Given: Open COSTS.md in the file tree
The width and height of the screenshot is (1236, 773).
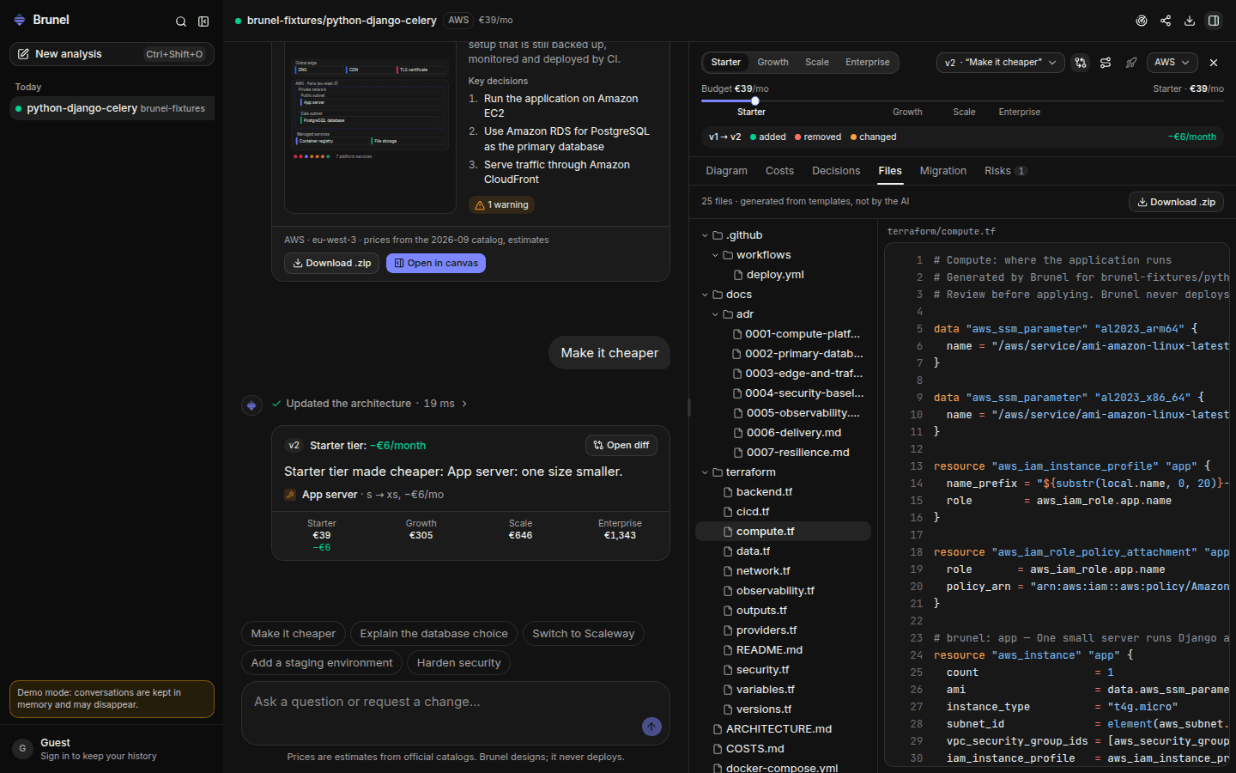Looking at the screenshot, I should [x=783, y=749].
